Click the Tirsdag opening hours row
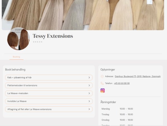Image resolution: width=167 pixels, height=126 pixels. coord(117,114)
